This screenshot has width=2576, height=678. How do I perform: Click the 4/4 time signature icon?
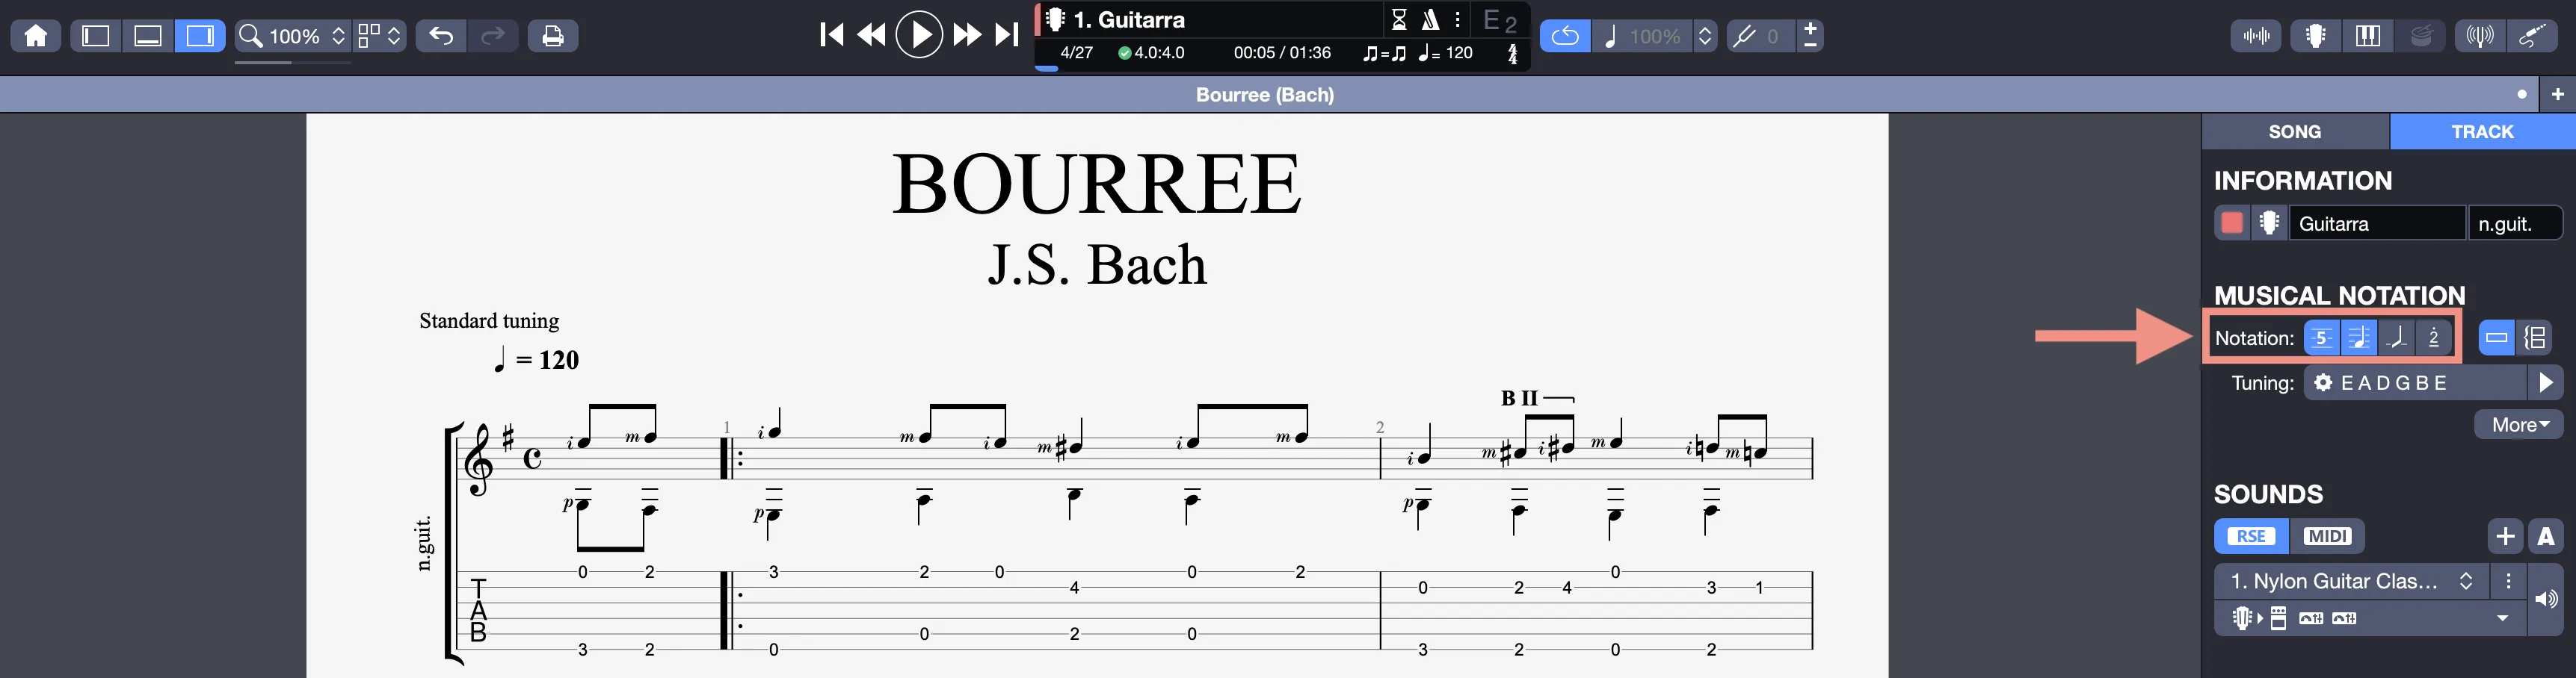point(1512,53)
